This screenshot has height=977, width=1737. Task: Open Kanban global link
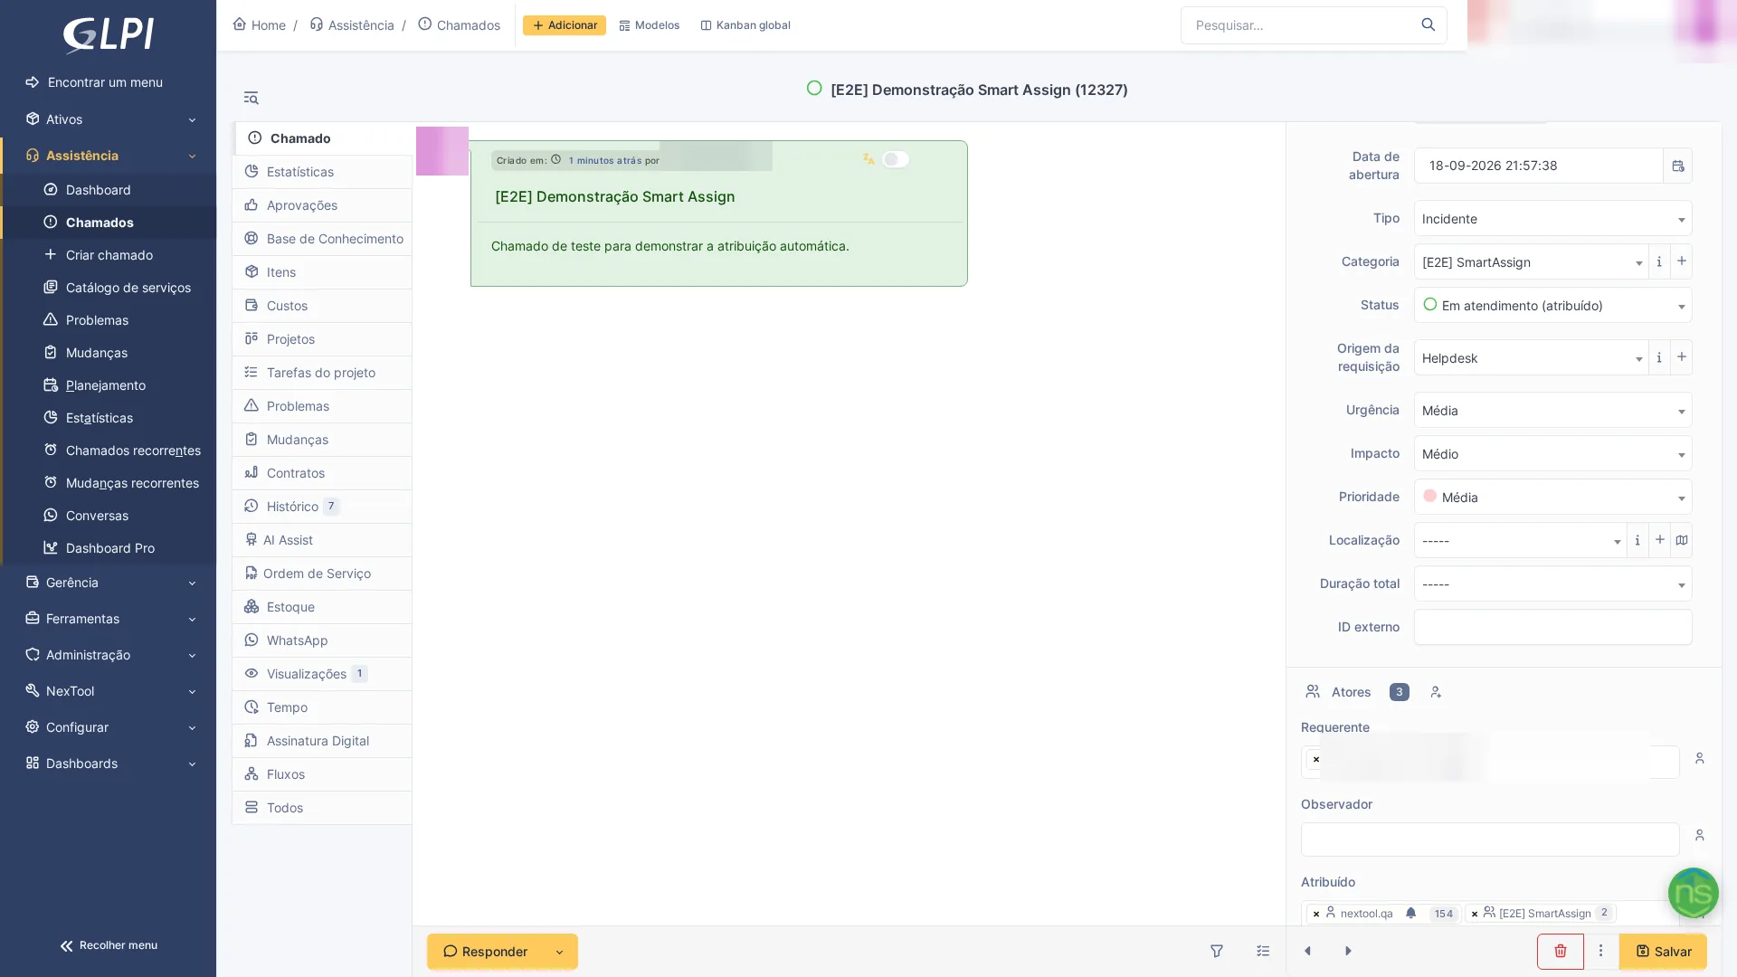tap(745, 25)
